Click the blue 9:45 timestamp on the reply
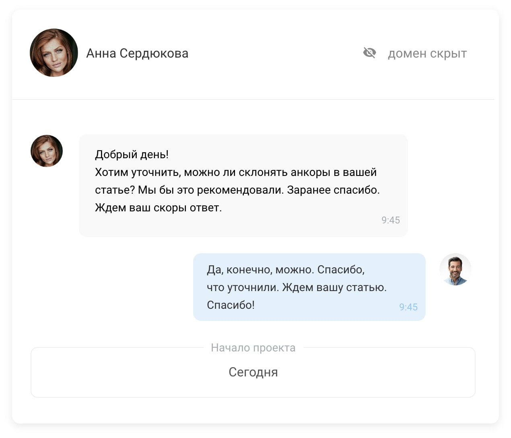This screenshot has width=511, height=438. click(408, 307)
